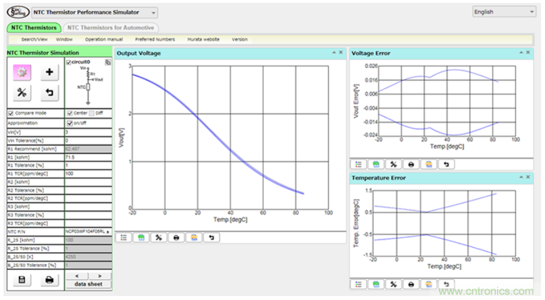
Task: Open legend list icon under Voltage Error graph
Action: click(x=358, y=164)
